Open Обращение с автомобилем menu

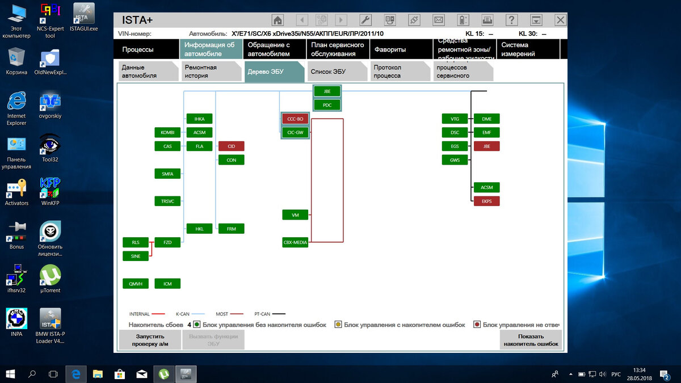[275, 49]
